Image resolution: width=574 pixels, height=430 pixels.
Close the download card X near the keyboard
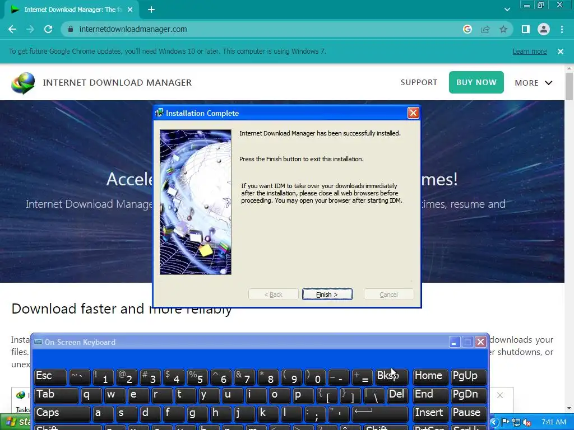point(499,395)
